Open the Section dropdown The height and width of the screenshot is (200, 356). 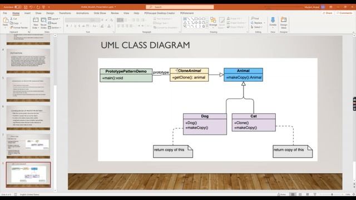click(x=55, y=28)
